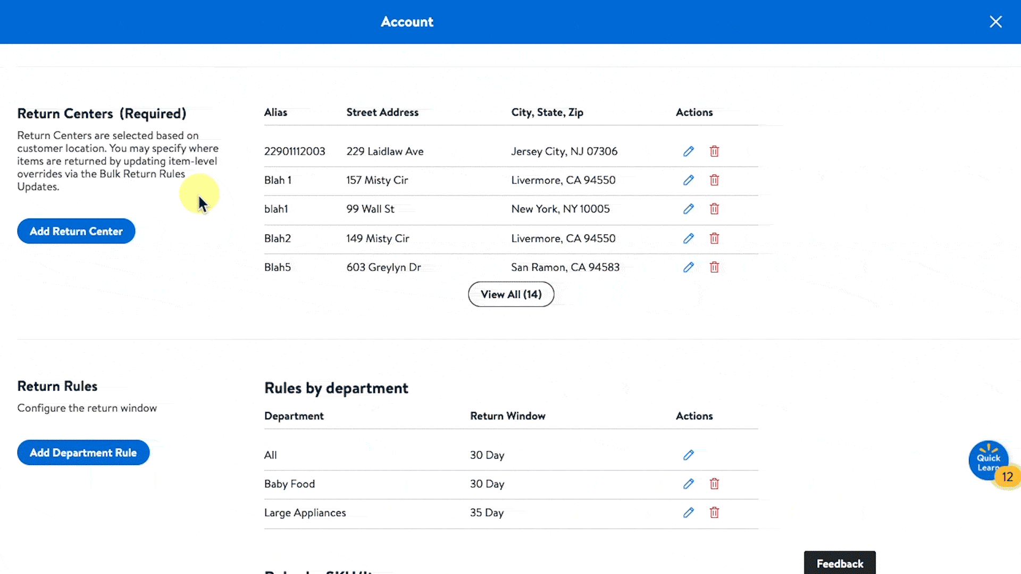Edit the 99 Wall St return center
1021x574 pixels.
pos(688,209)
